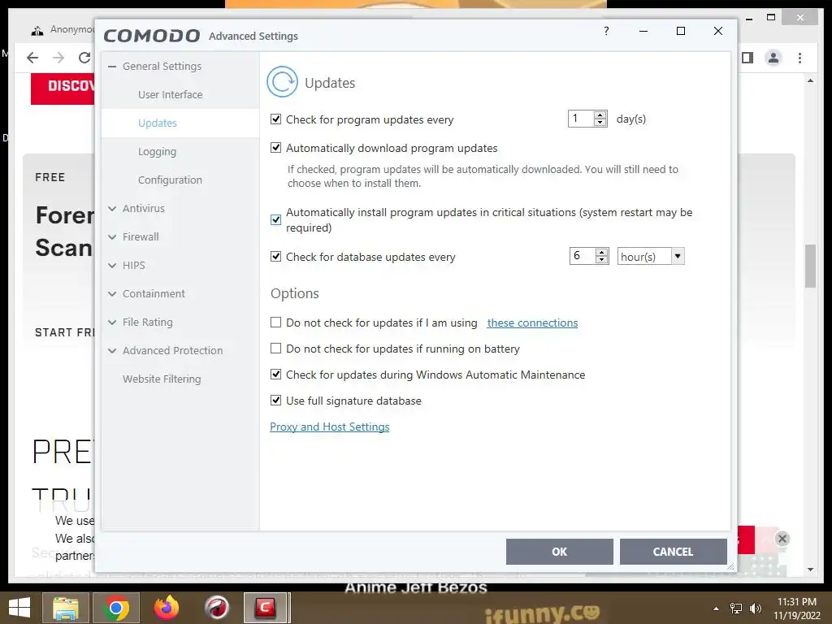Toggle Check for program updates every
Viewport: 832px width, 624px height.
276,119
